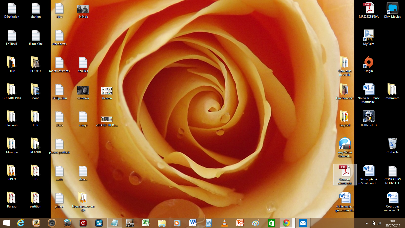Select the VIDEO folder
405x228 pixels.
point(12,173)
